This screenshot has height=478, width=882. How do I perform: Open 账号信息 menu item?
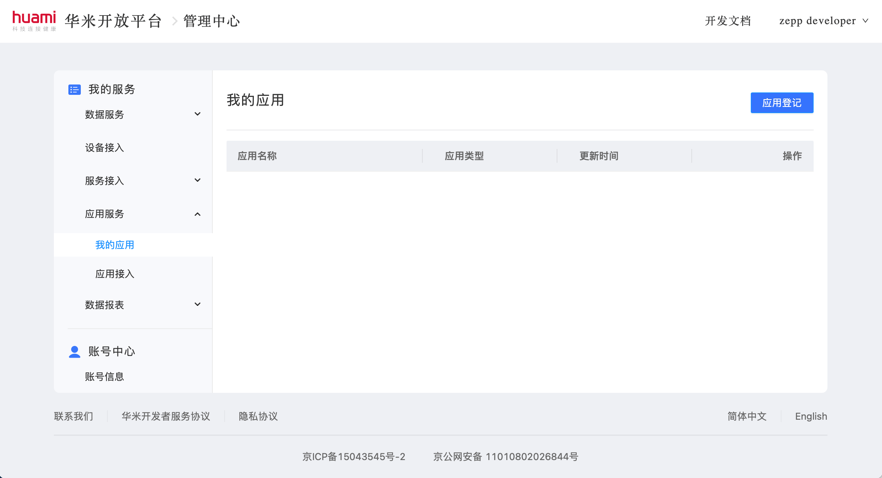105,377
